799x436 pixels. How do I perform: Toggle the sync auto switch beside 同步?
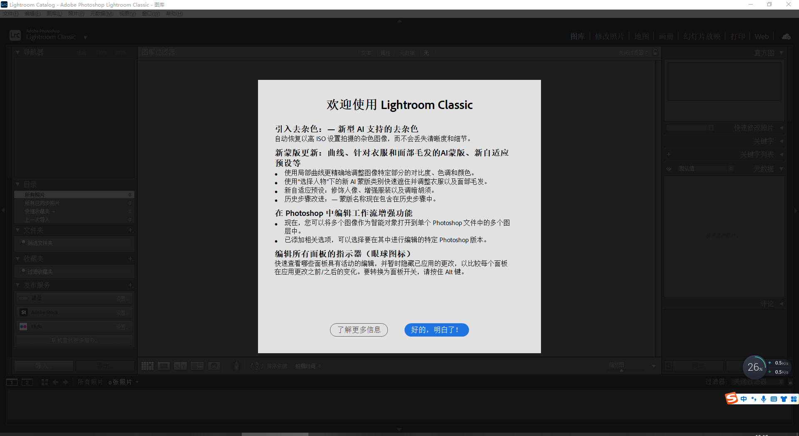click(x=669, y=366)
